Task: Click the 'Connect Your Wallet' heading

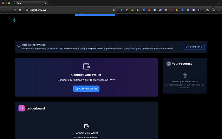Action: tap(86, 75)
